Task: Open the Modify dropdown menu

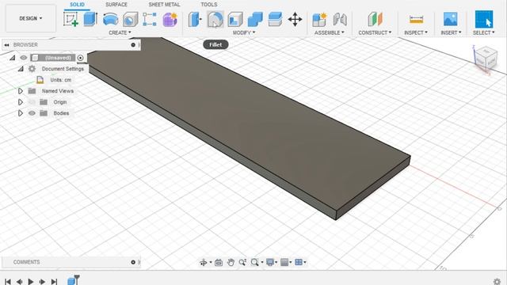Action: coord(244,32)
